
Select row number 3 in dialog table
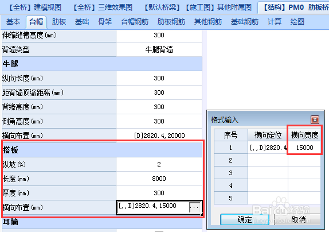pyautogui.click(x=231, y=173)
